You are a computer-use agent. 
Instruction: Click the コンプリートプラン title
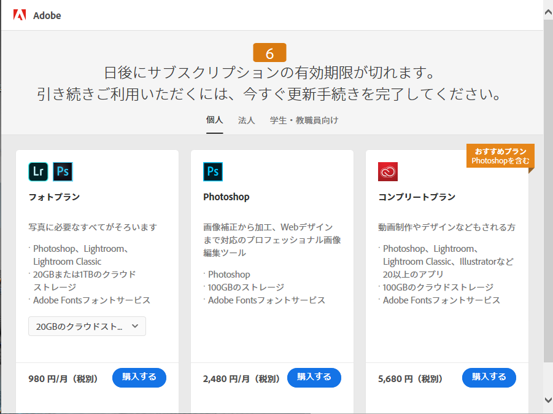coord(417,197)
